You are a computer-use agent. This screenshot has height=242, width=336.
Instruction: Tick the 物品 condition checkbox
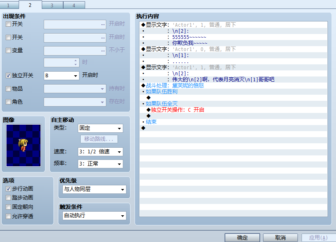click(x=8, y=89)
